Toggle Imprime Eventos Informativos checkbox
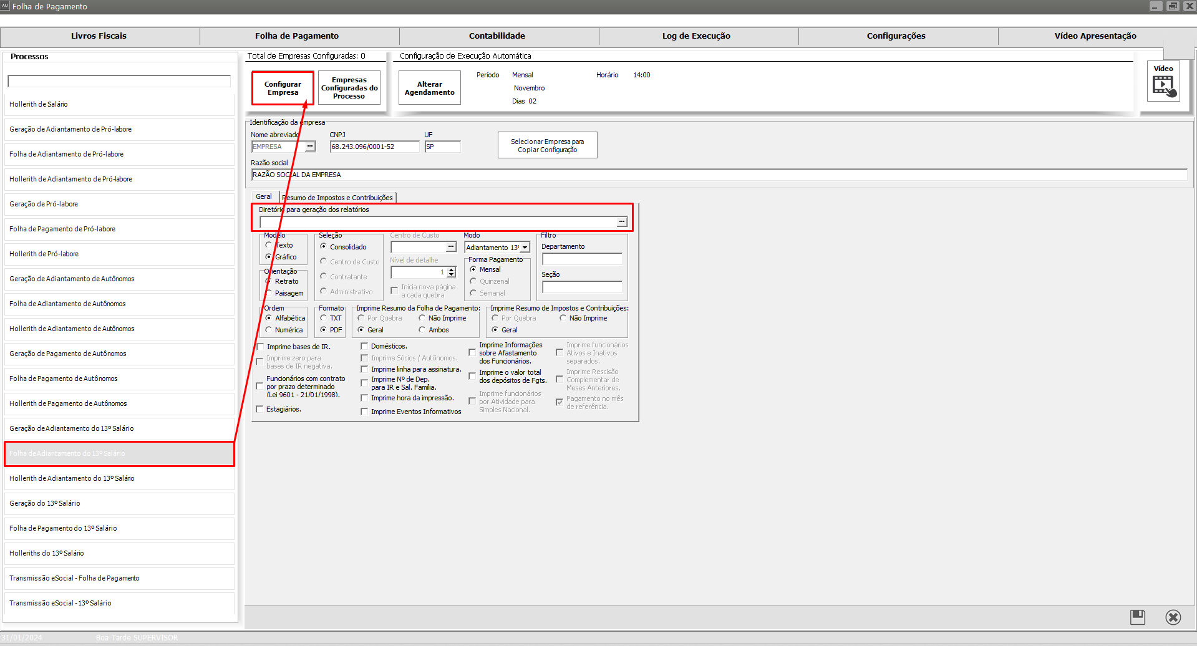Viewport: 1197px width, 646px height. point(364,412)
